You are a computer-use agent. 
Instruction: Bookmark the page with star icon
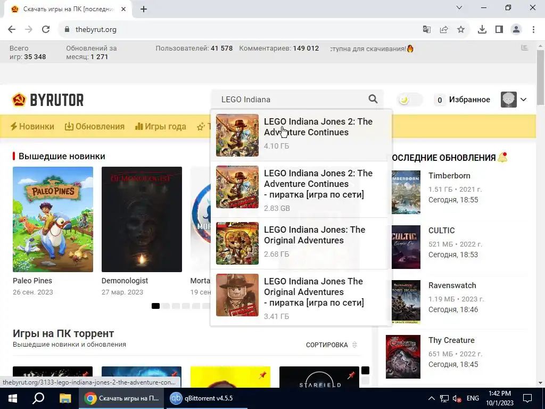tap(461, 30)
